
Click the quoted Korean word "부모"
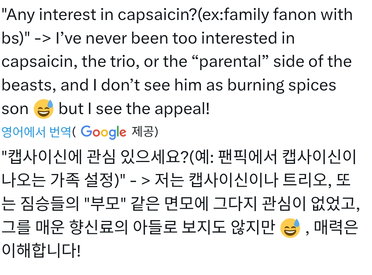click(x=109, y=205)
